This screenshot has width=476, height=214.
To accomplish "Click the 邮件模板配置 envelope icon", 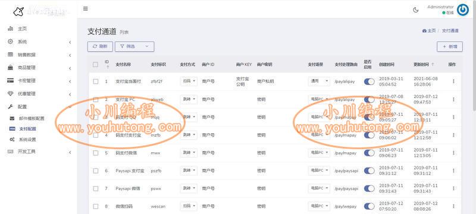I will click(12, 118).
